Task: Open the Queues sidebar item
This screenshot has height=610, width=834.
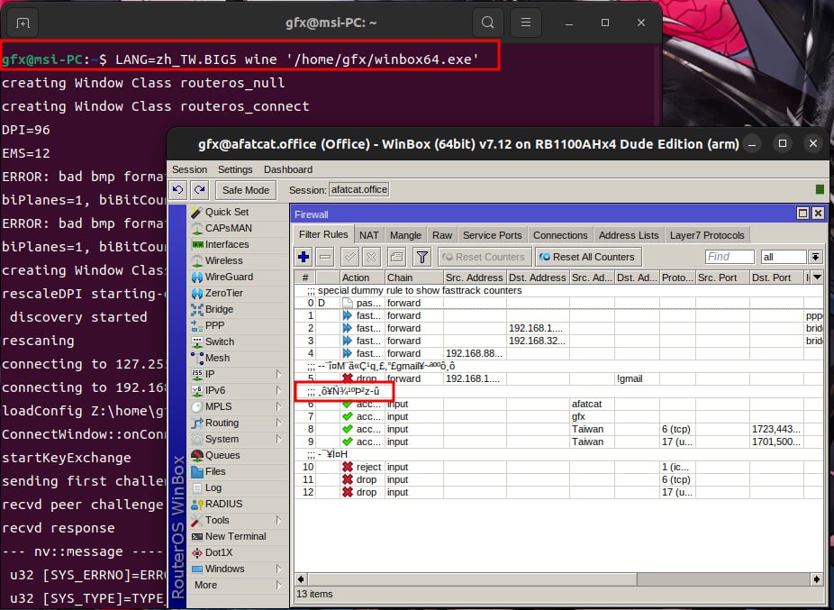Action: click(x=222, y=455)
